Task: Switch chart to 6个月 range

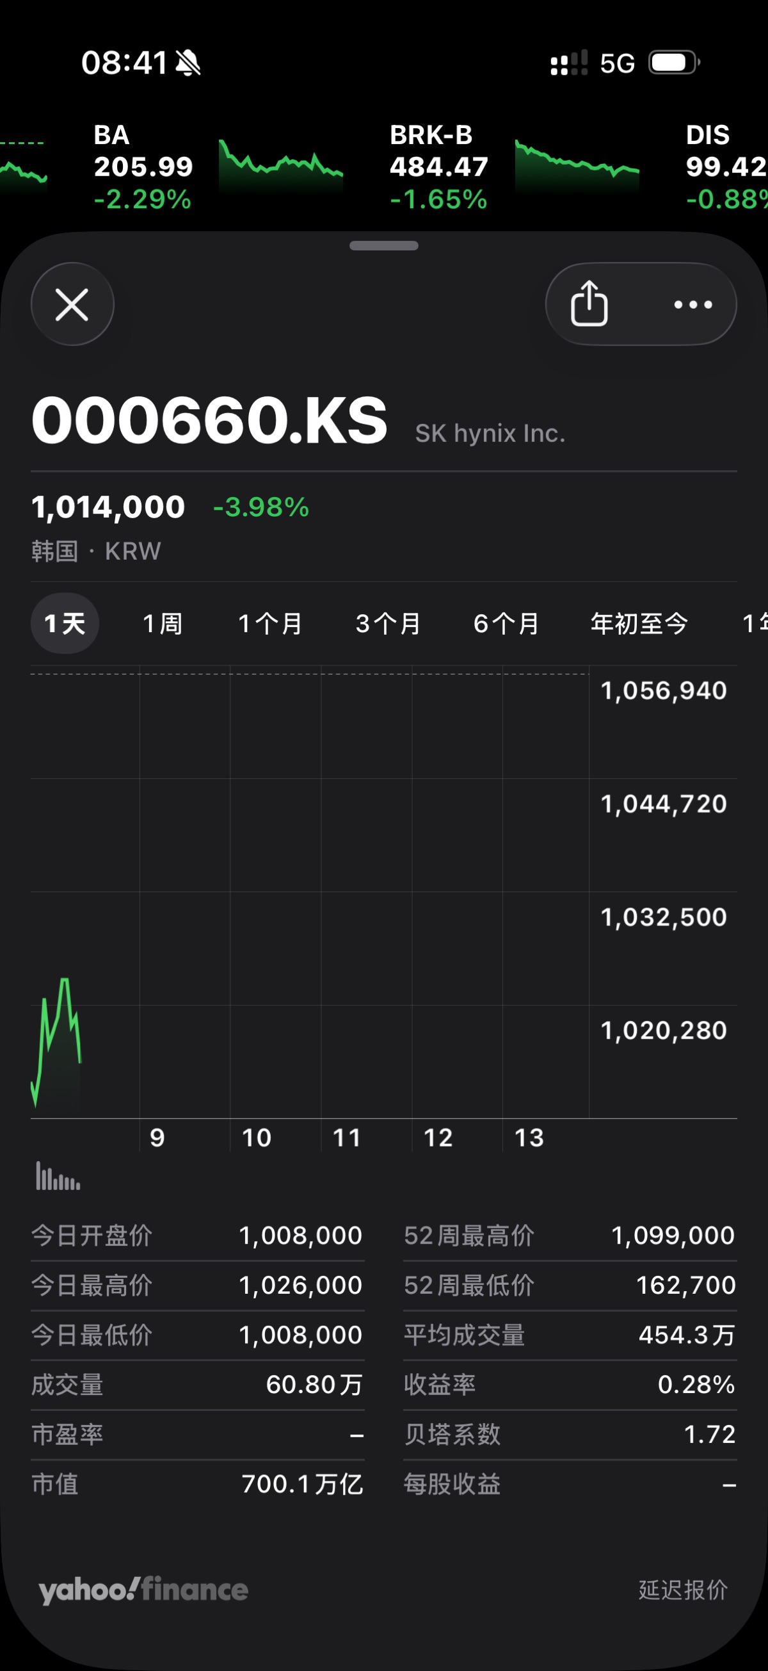Action: point(506,623)
